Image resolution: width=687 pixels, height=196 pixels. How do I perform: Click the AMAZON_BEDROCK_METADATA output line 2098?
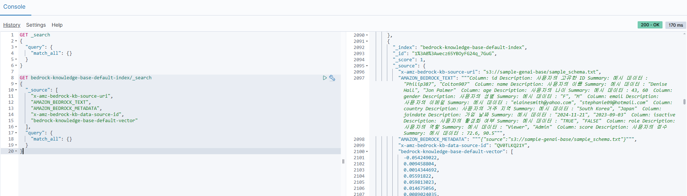(x=517, y=139)
